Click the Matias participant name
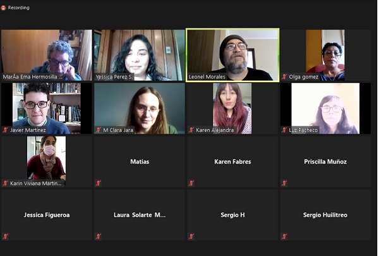 point(140,162)
